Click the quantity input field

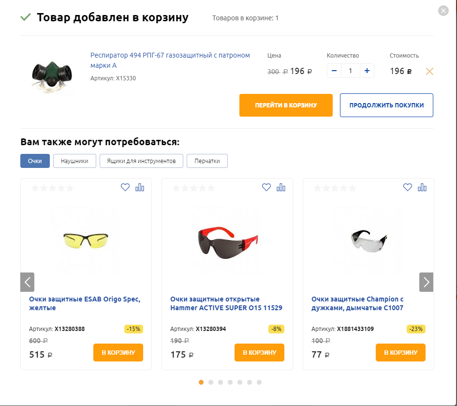click(x=351, y=71)
